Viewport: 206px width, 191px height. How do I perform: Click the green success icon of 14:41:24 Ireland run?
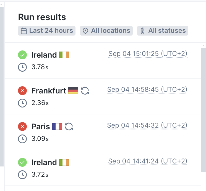[x=22, y=162]
